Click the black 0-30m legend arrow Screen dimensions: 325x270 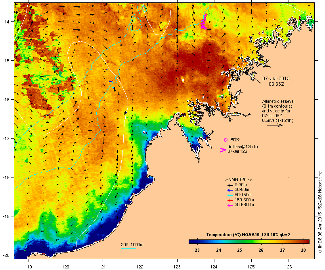click(230, 185)
